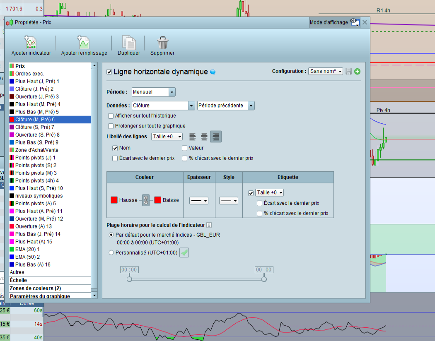Open the Période précédente dropdown
The width and height of the screenshot is (435, 341).
click(x=251, y=106)
